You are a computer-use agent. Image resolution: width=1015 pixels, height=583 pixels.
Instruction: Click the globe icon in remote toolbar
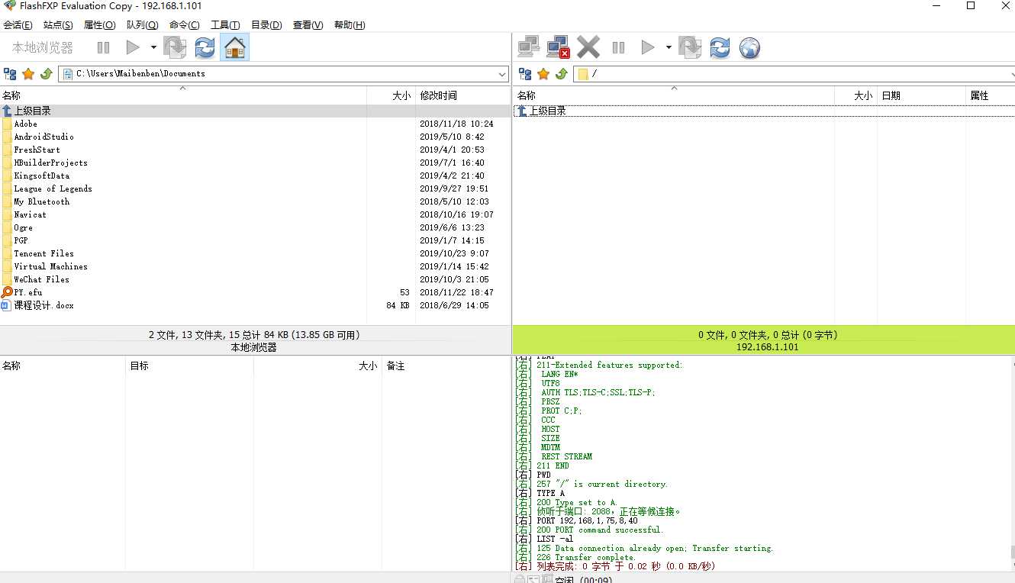click(x=750, y=47)
